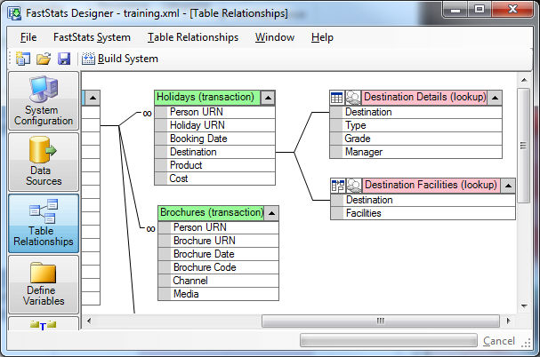This screenshot has height=357, width=540.
Task: Click the table icon on Destination Facilities
Action: (338, 186)
